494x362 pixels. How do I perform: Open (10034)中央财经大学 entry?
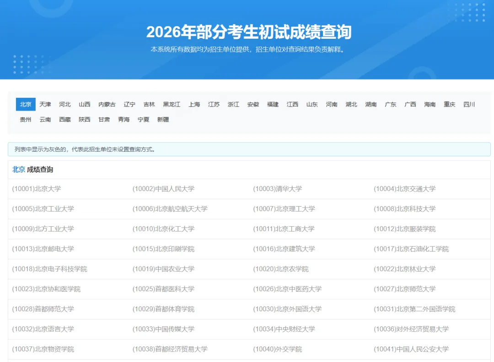click(x=284, y=329)
